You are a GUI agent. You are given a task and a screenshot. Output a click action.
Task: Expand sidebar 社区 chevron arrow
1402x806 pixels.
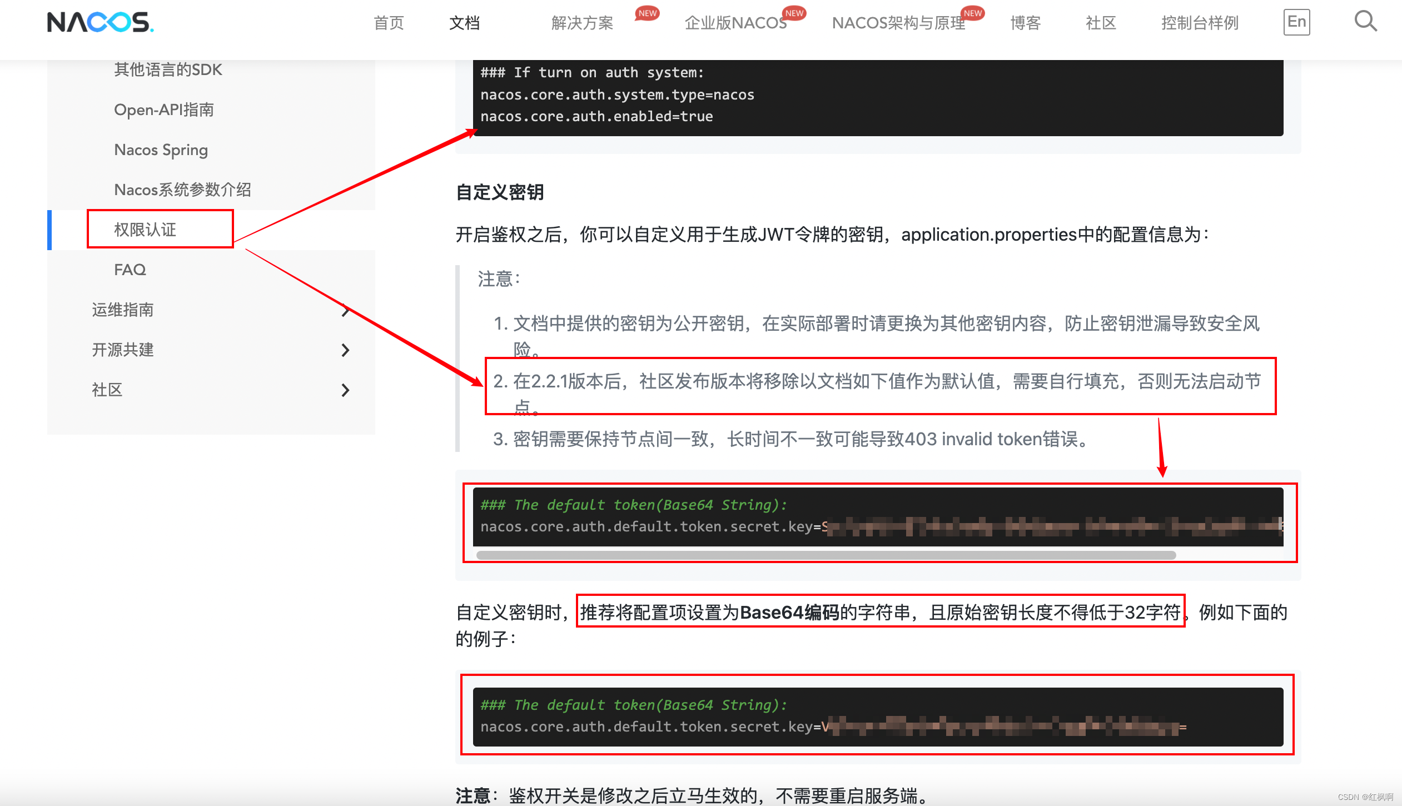click(345, 390)
